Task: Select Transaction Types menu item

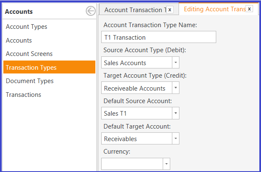Action: point(49,67)
